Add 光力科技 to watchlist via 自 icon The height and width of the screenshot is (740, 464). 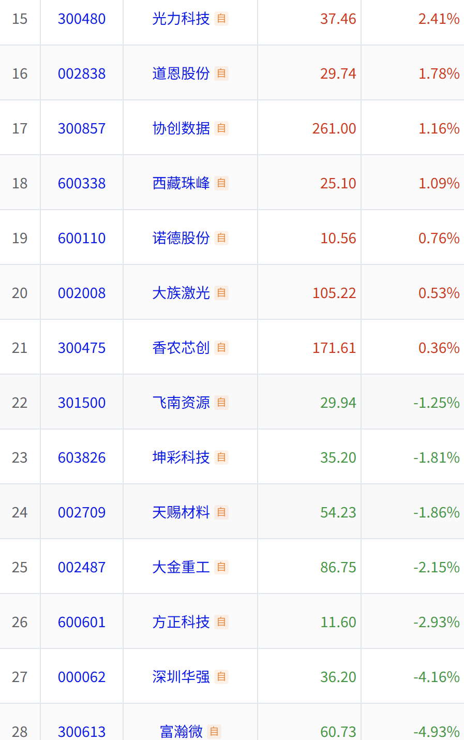point(221,19)
